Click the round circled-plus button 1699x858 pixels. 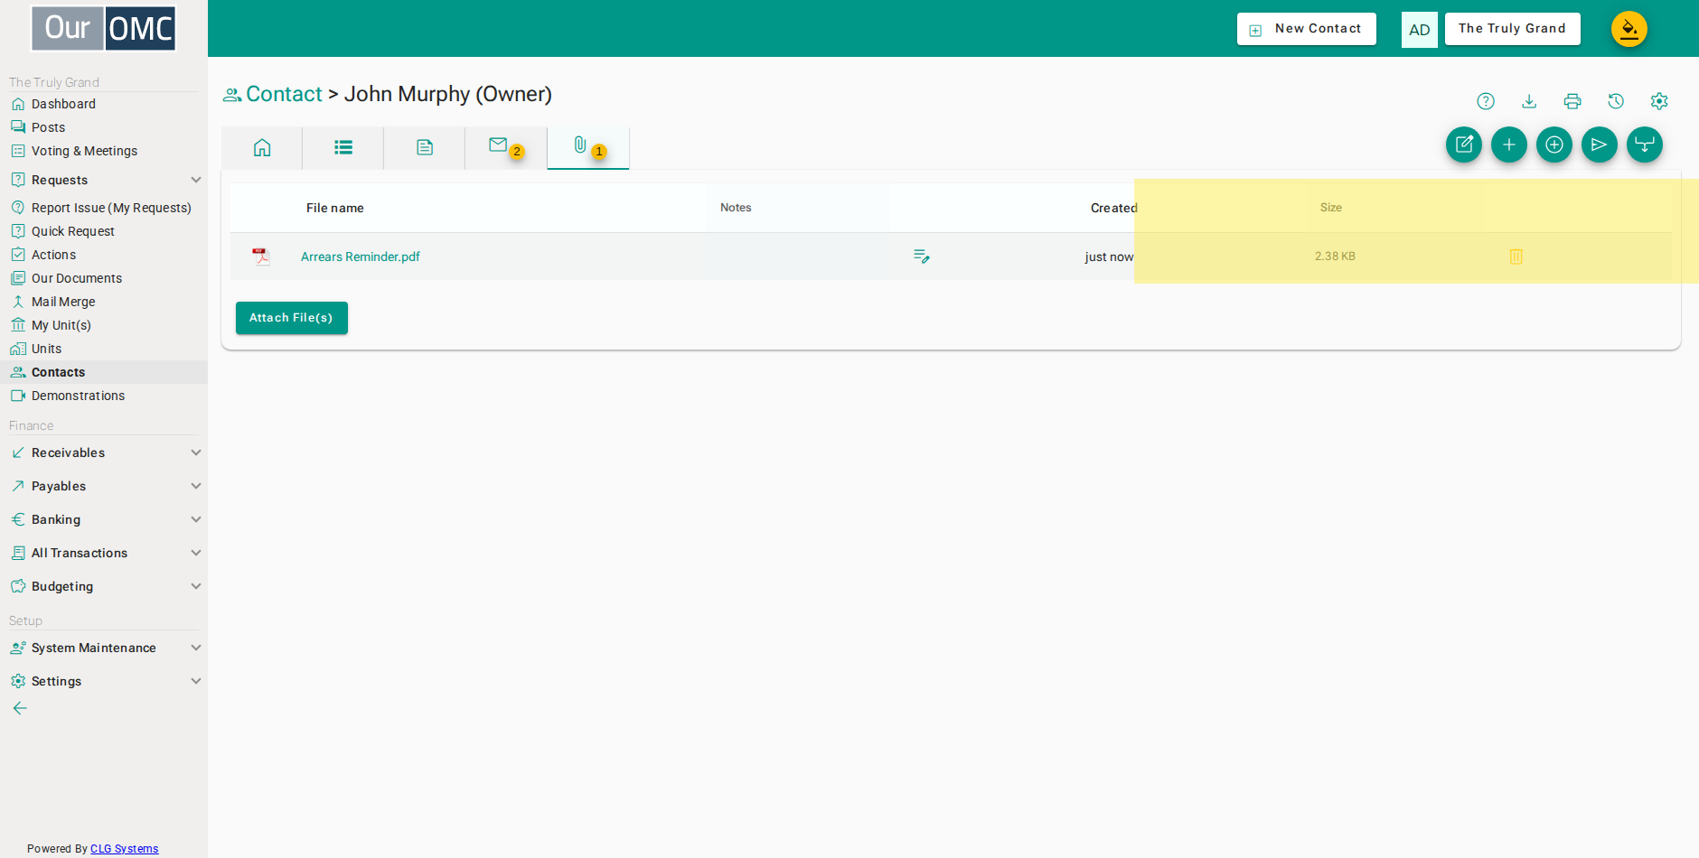coord(1554,145)
